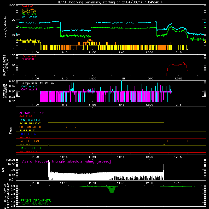Viewport: 209px width, 209px height.
Task: Select the red 3-6 keV legend label
Action: tap(27, 6)
